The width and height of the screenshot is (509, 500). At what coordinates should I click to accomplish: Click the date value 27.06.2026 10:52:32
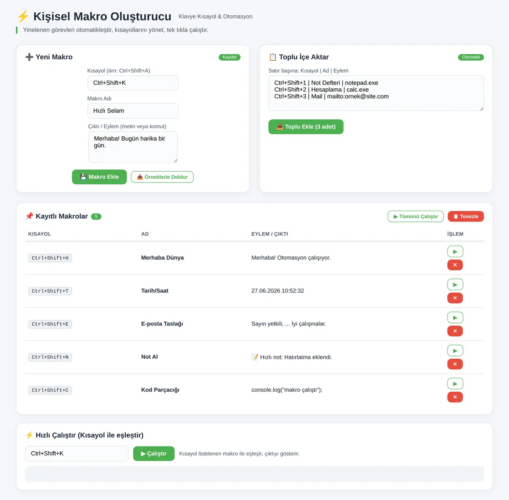pyautogui.click(x=278, y=291)
